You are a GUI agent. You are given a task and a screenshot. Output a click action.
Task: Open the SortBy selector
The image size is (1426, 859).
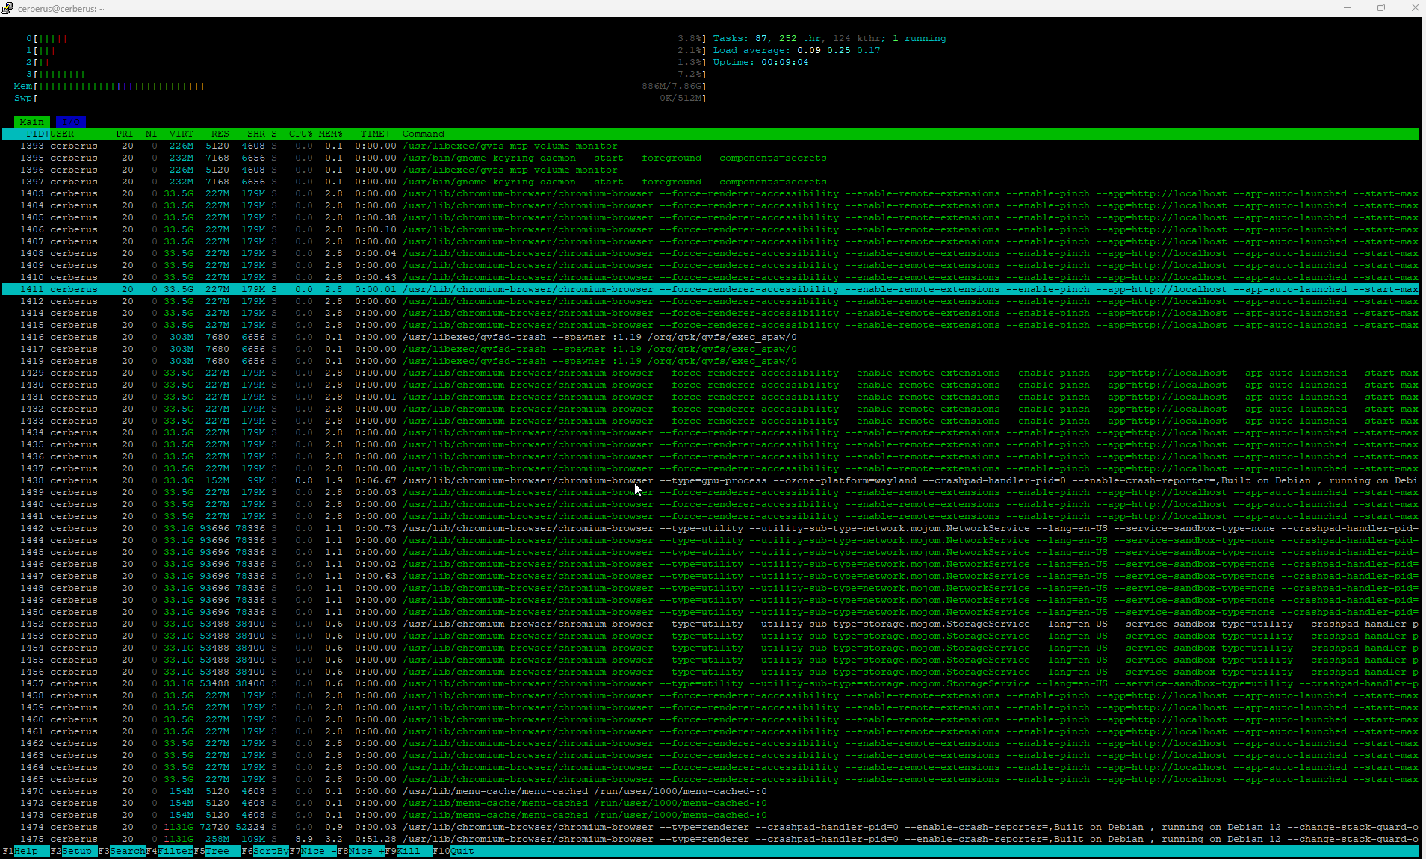point(265,851)
